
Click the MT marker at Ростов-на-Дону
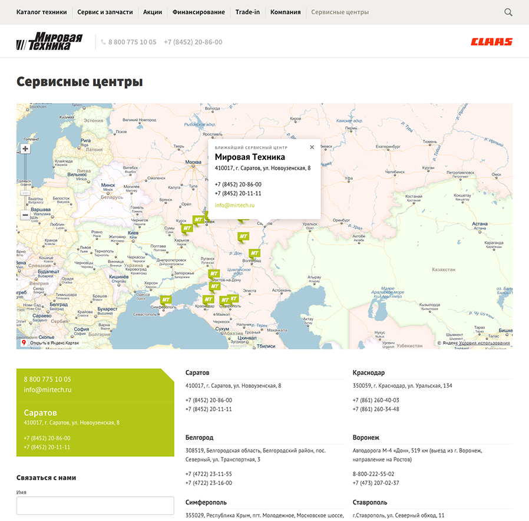click(x=214, y=274)
